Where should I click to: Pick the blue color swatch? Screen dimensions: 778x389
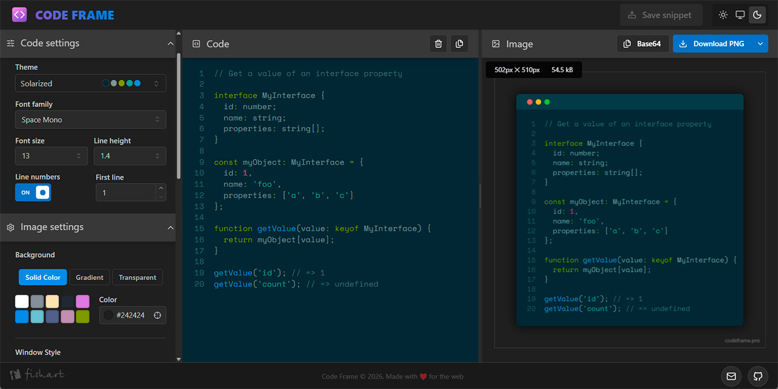click(x=22, y=317)
